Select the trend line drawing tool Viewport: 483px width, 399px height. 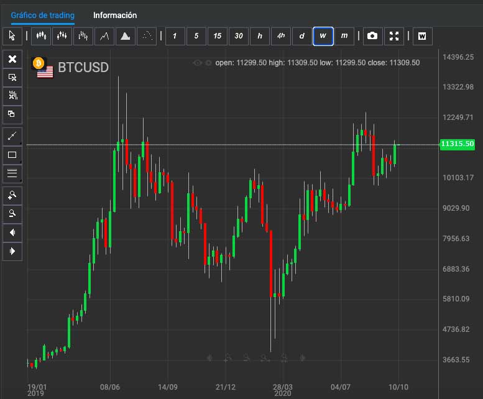pyautogui.click(x=12, y=136)
